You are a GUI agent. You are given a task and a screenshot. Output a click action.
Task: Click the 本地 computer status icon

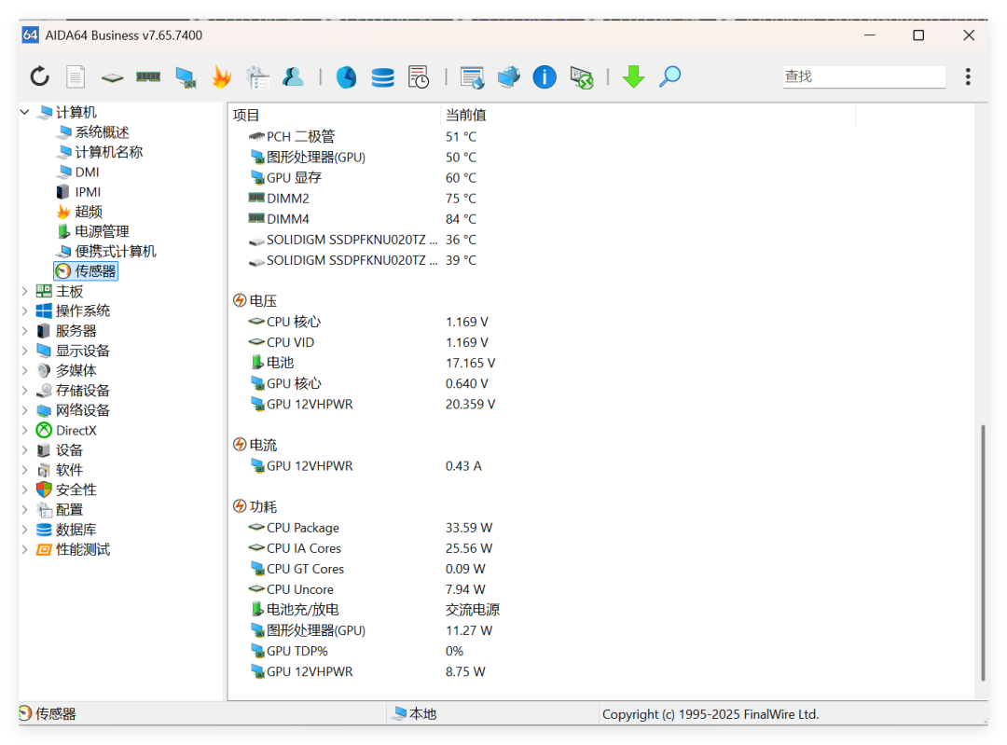pos(400,713)
